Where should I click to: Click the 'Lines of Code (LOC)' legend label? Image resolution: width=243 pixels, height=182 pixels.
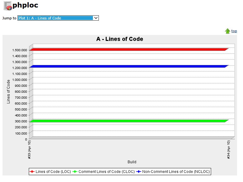point(53,171)
